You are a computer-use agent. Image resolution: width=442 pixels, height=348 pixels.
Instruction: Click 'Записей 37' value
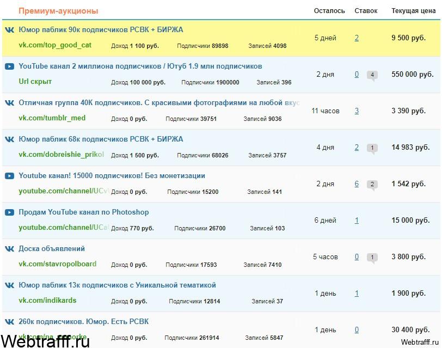tap(267, 301)
